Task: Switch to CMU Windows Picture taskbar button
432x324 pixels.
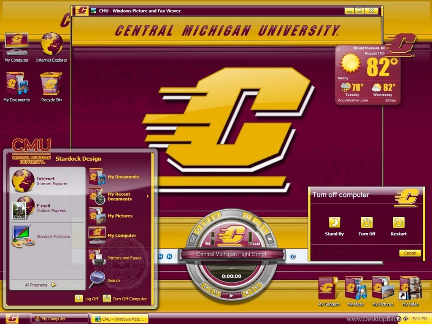Action: click(119, 319)
